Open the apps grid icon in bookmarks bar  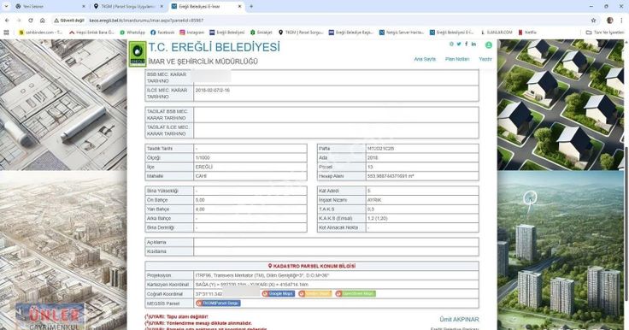tap(6, 32)
